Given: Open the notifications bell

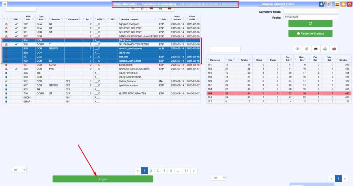Looking at the screenshot, I should pyautogui.click(x=321, y=4).
